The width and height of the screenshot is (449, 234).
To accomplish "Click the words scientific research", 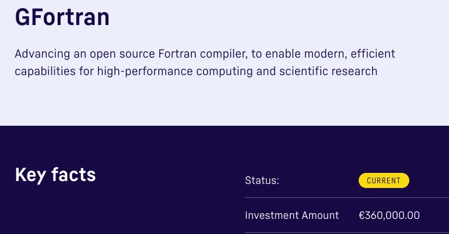I will (x=328, y=72).
